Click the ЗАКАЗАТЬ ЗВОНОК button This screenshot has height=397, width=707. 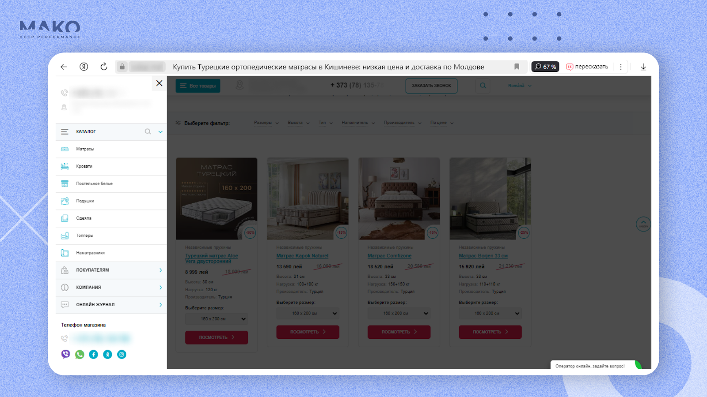pos(431,86)
